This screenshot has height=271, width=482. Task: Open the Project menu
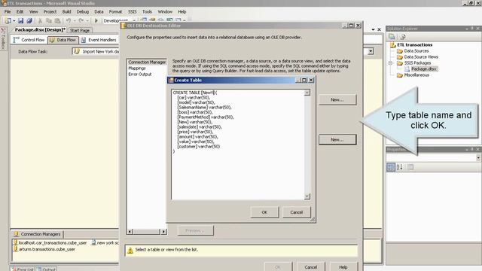coord(50,12)
